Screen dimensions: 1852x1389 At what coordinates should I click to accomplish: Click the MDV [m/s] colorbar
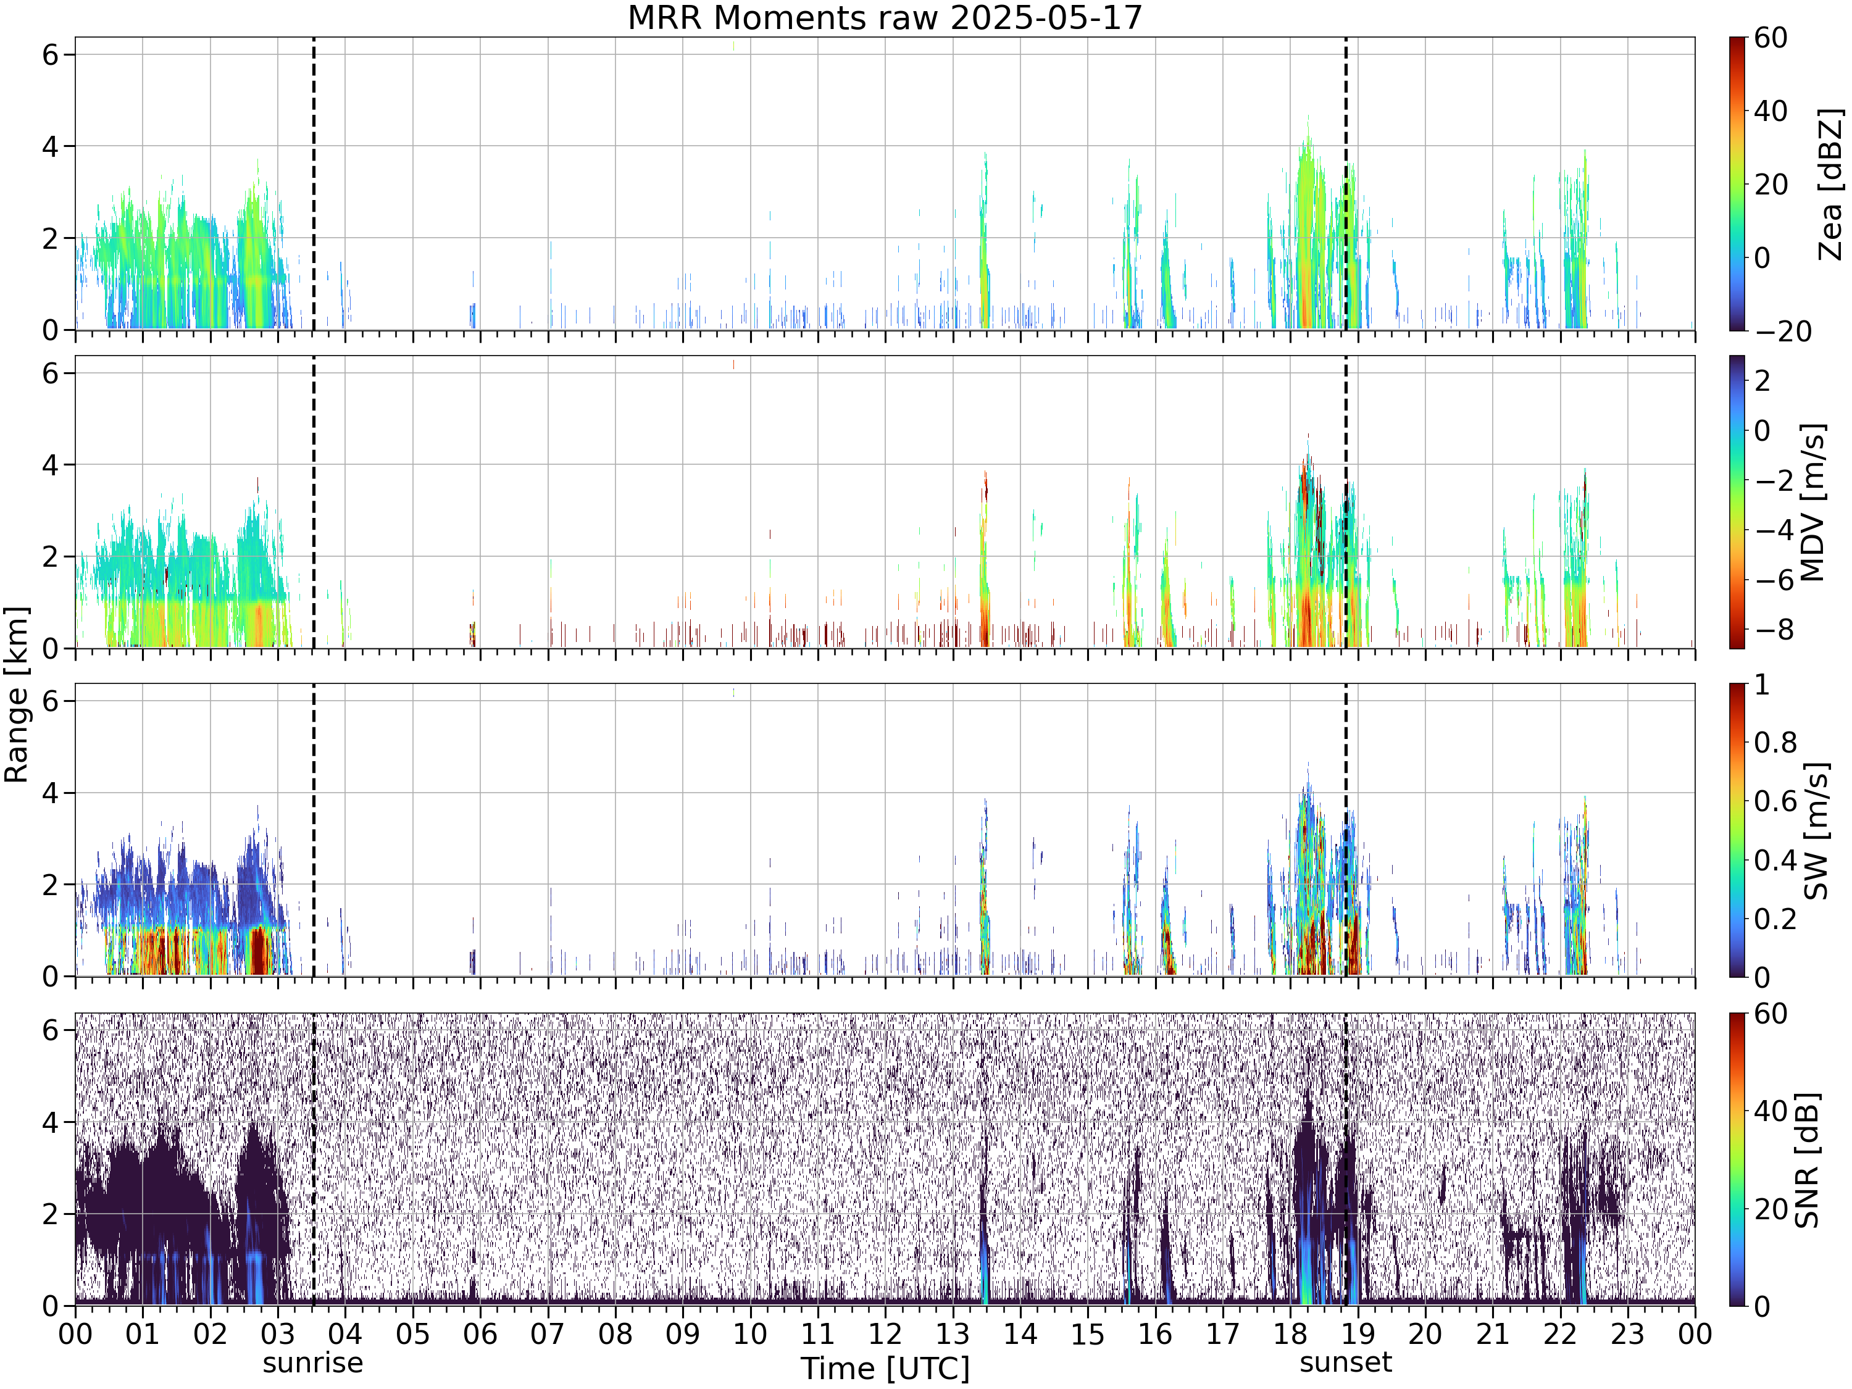(1737, 501)
